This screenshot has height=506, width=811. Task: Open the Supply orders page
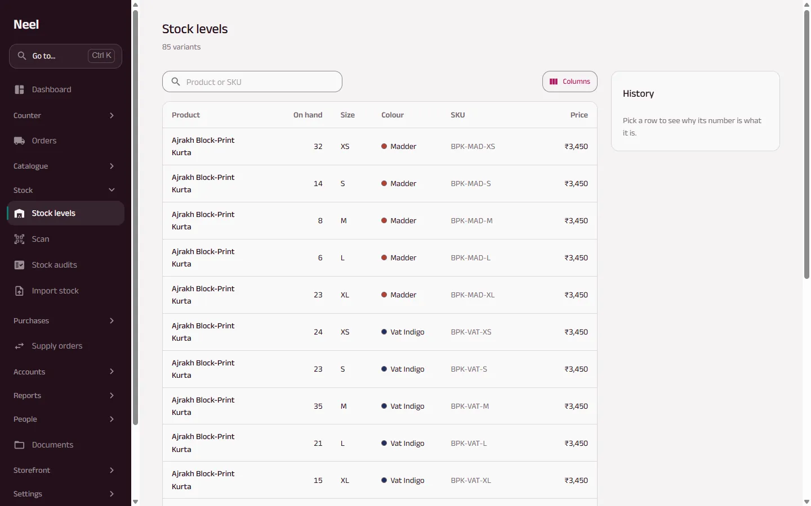point(65,346)
